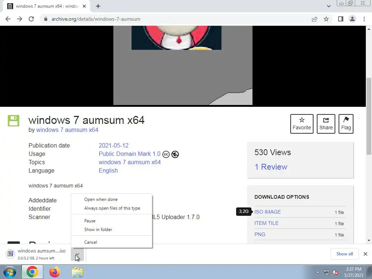Open the Topics link windows 7 aumsum x64
This screenshot has height=279, width=372.
coord(130,162)
